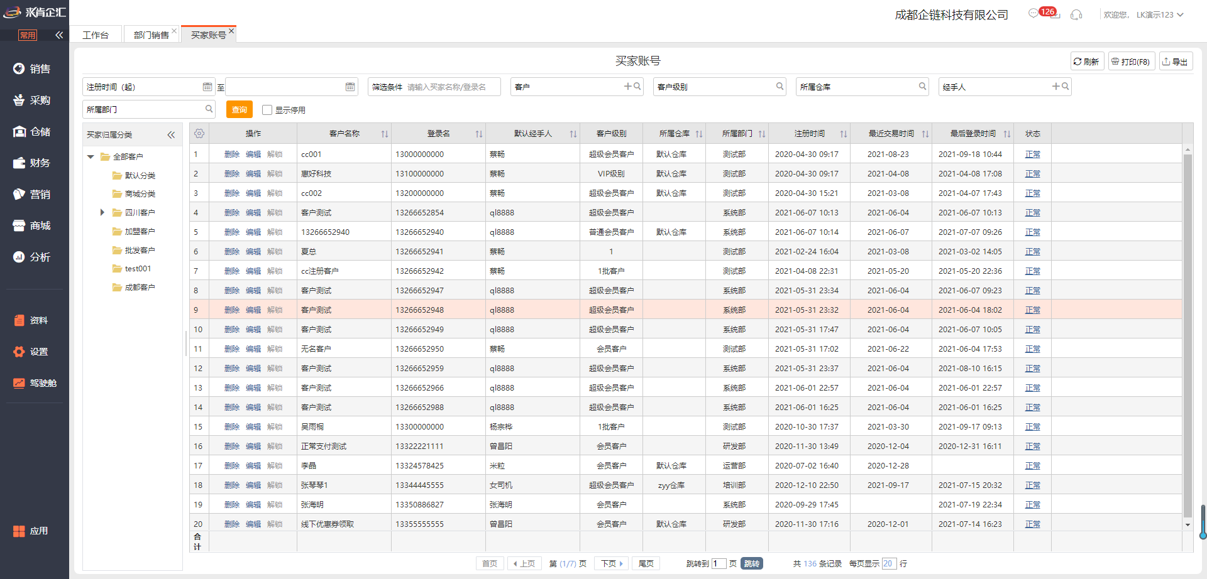
Task: Collapse the 全部客户 tree node
Action: [x=91, y=157]
